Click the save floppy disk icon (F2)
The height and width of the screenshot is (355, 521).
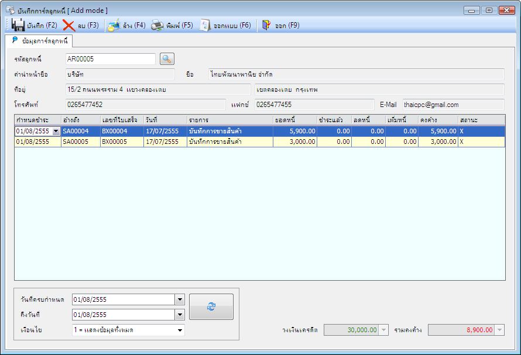[18, 25]
